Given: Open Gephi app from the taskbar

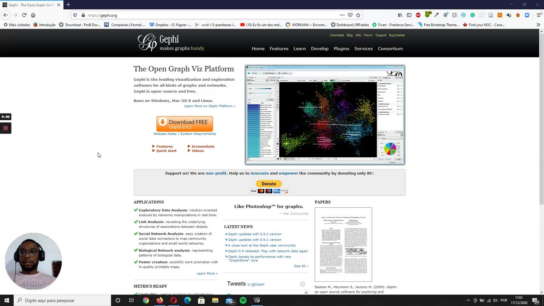Looking at the screenshot, I should pos(257,300).
